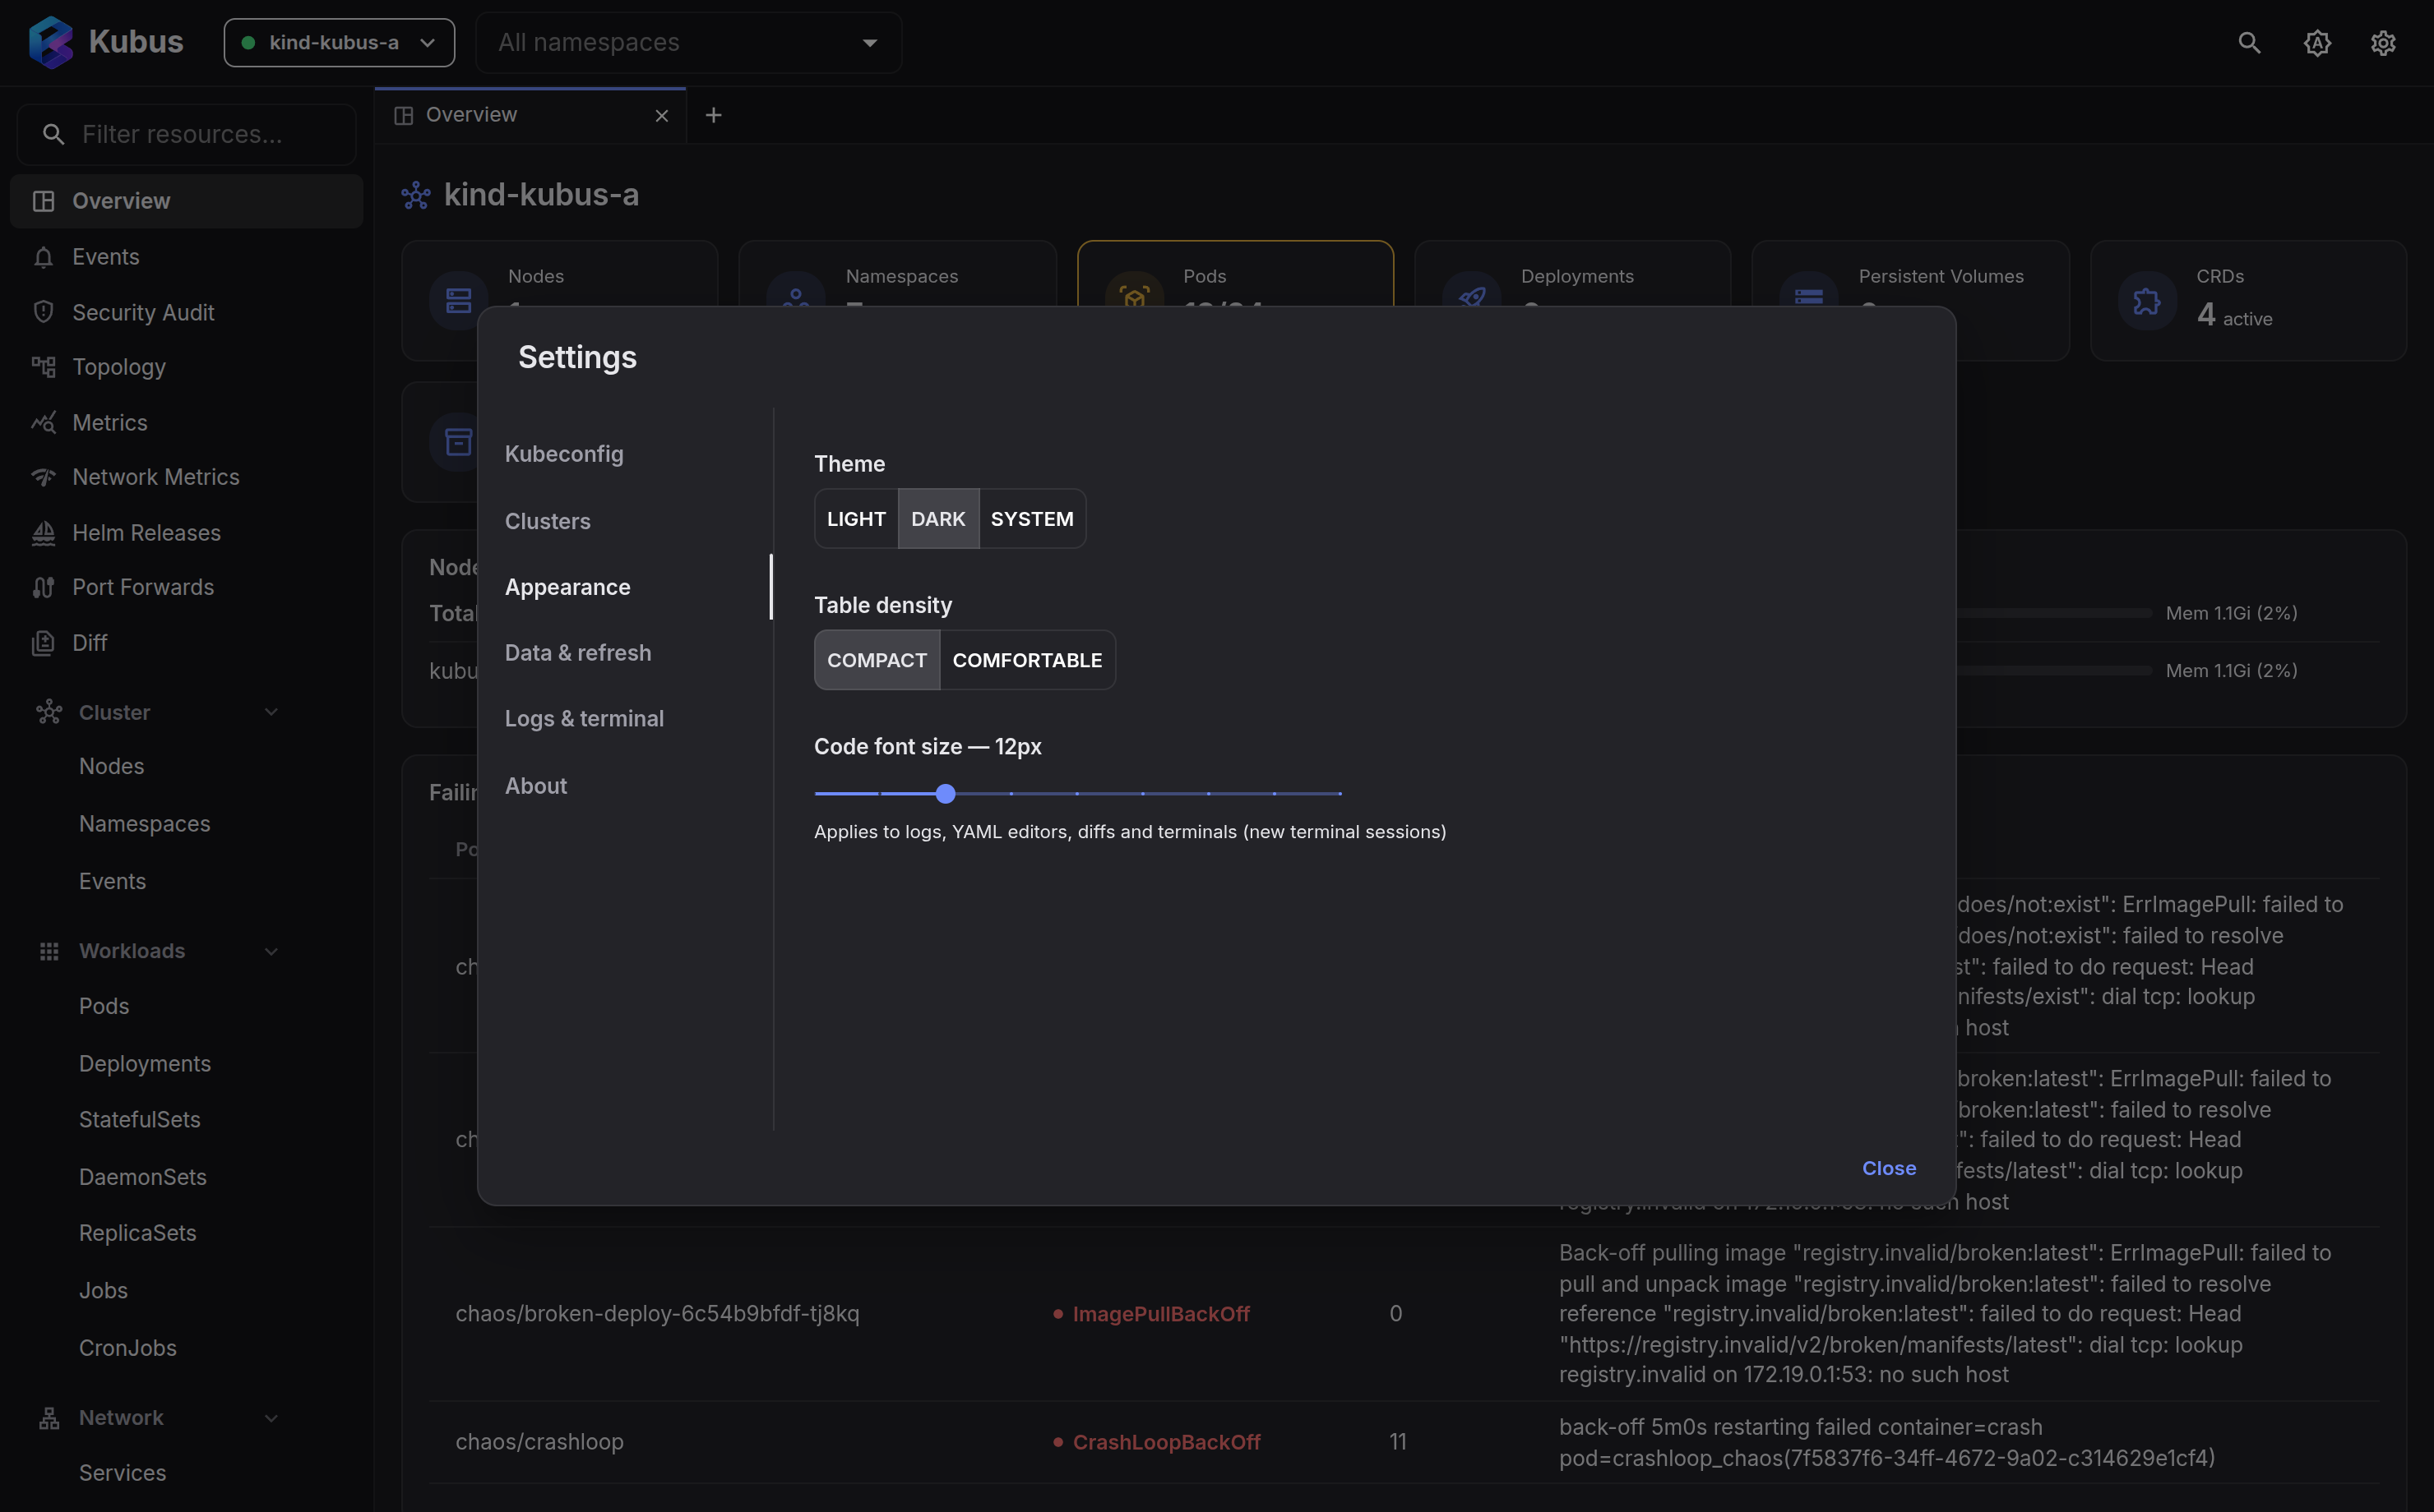
Task: Select the Dark theme
Action: 938,519
